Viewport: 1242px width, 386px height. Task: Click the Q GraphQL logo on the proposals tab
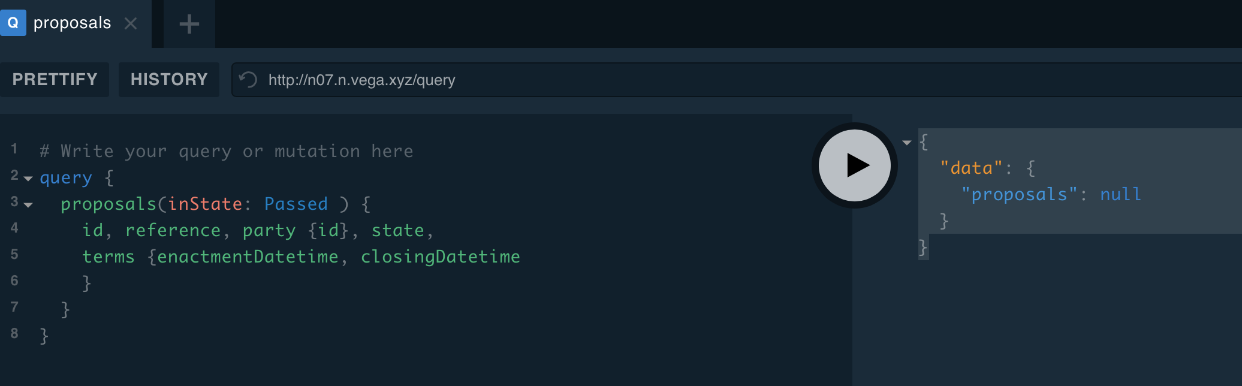(x=13, y=23)
